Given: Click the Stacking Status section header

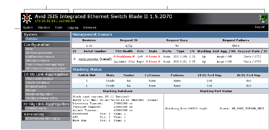Looking at the screenshot, I should click(170, 70).
